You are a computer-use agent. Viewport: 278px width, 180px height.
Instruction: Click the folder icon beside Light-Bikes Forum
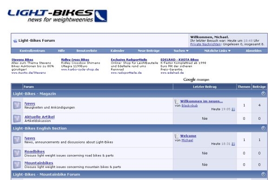click(x=15, y=41)
